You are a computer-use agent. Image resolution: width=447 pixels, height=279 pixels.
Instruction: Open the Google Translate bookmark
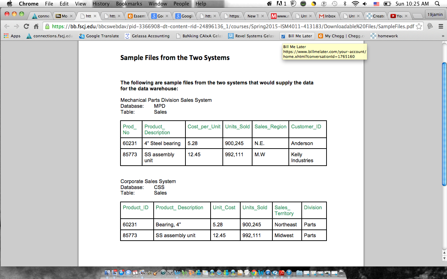(99, 36)
